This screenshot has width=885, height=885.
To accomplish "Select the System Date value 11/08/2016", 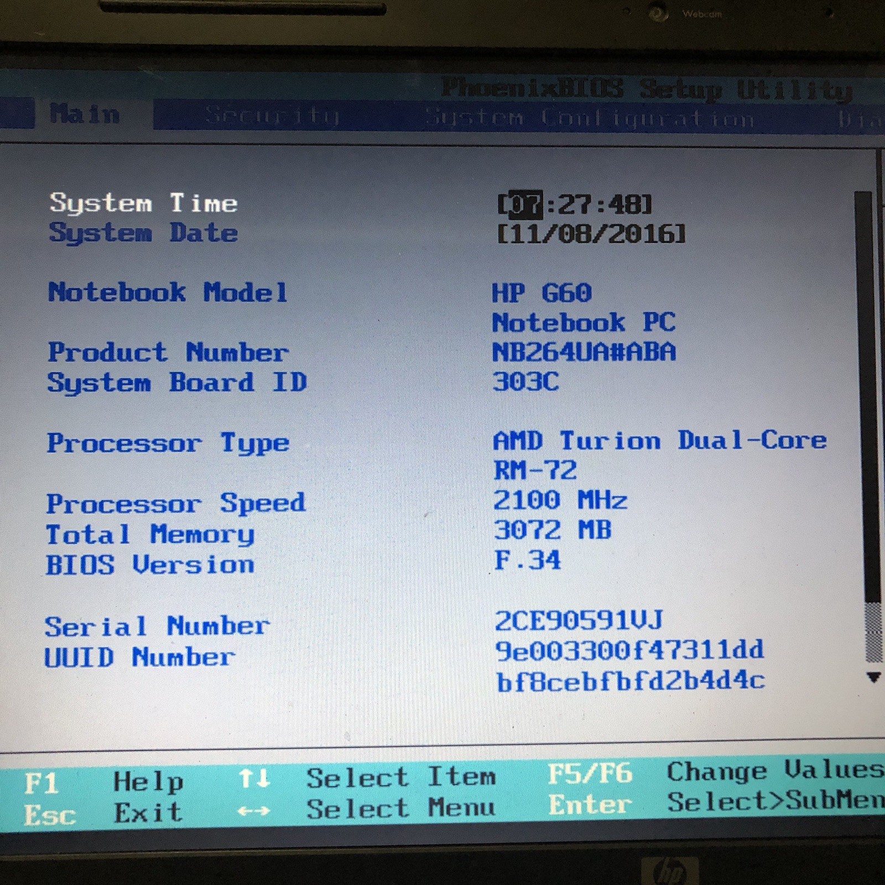I will point(591,233).
